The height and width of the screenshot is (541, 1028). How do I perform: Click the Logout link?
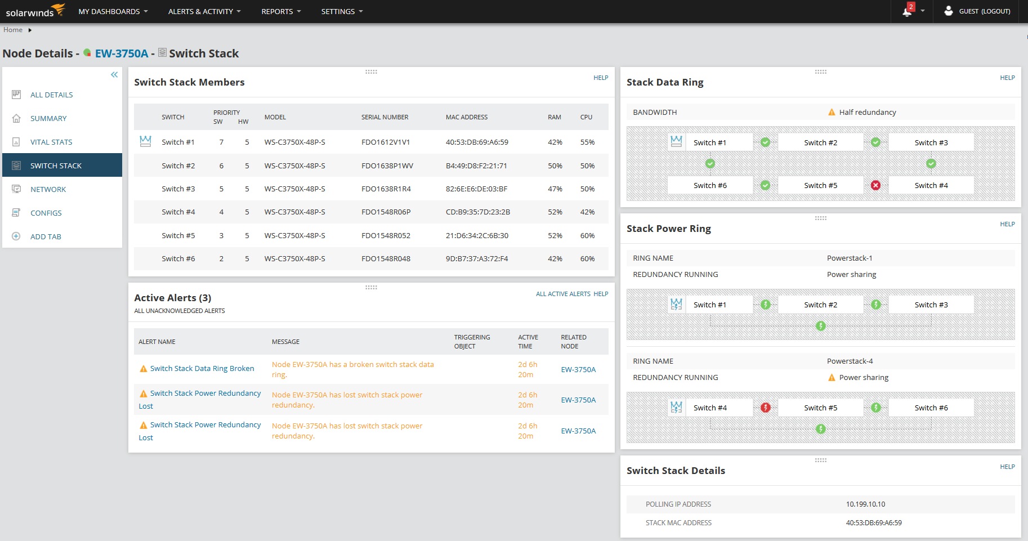coord(996,11)
